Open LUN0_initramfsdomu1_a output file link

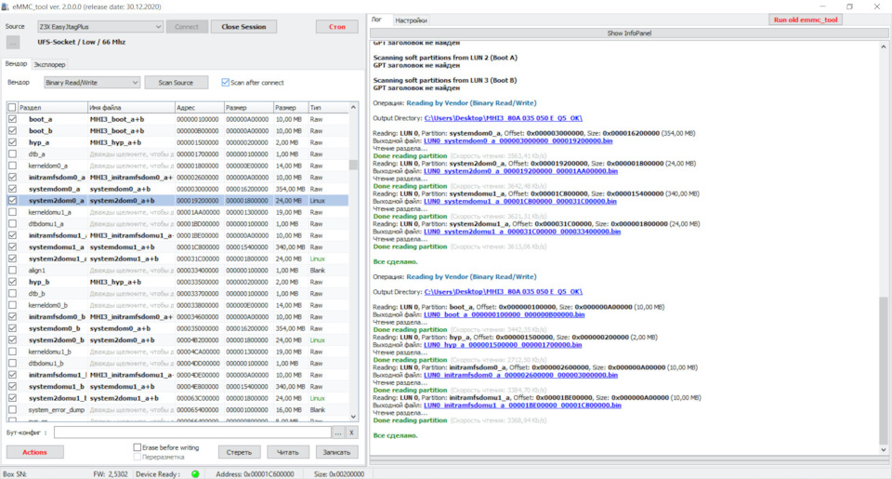tap(522, 405)
